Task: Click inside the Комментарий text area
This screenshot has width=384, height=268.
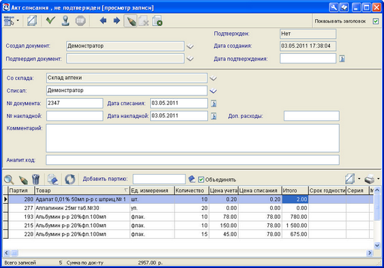Action: point(193,138)
